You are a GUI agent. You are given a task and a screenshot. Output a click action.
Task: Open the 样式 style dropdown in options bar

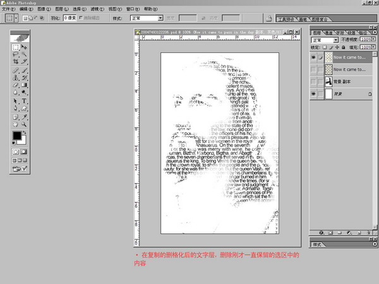click(x=160, y=18)
